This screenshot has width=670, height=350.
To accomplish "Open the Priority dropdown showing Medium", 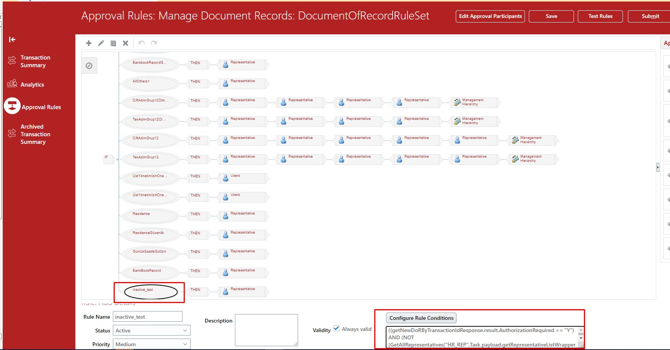I will coord(151,344).
